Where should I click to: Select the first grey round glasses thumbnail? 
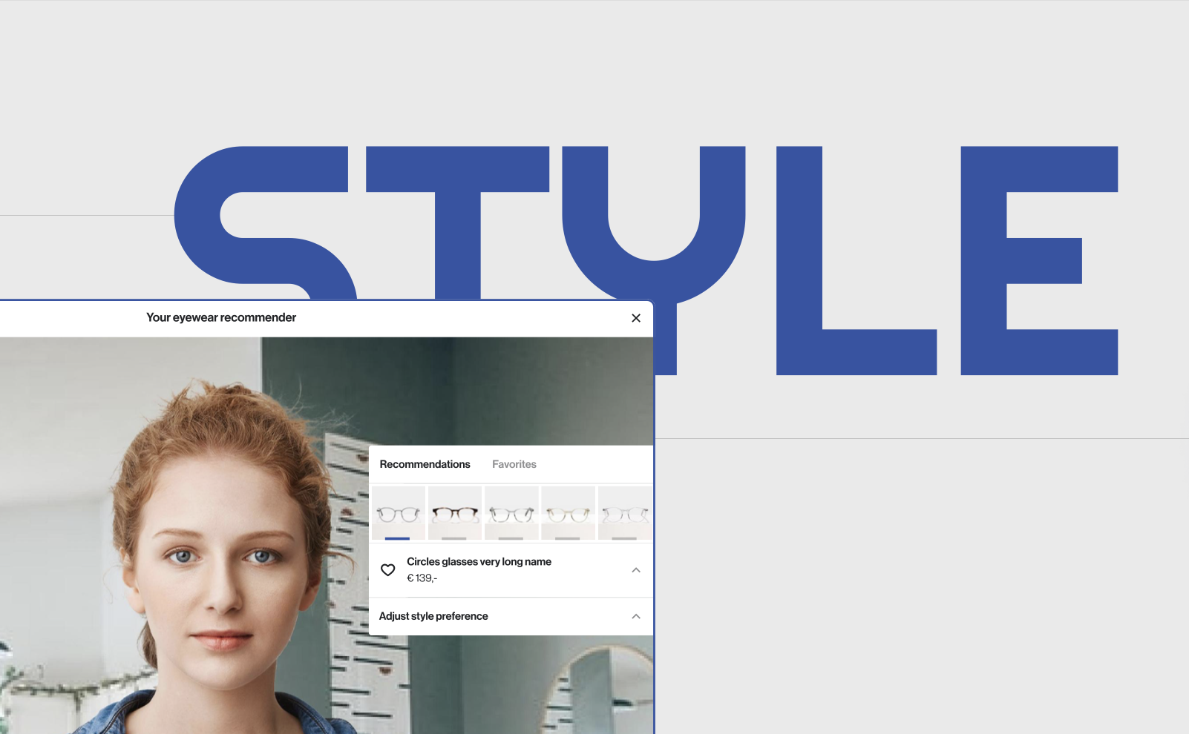398,513
